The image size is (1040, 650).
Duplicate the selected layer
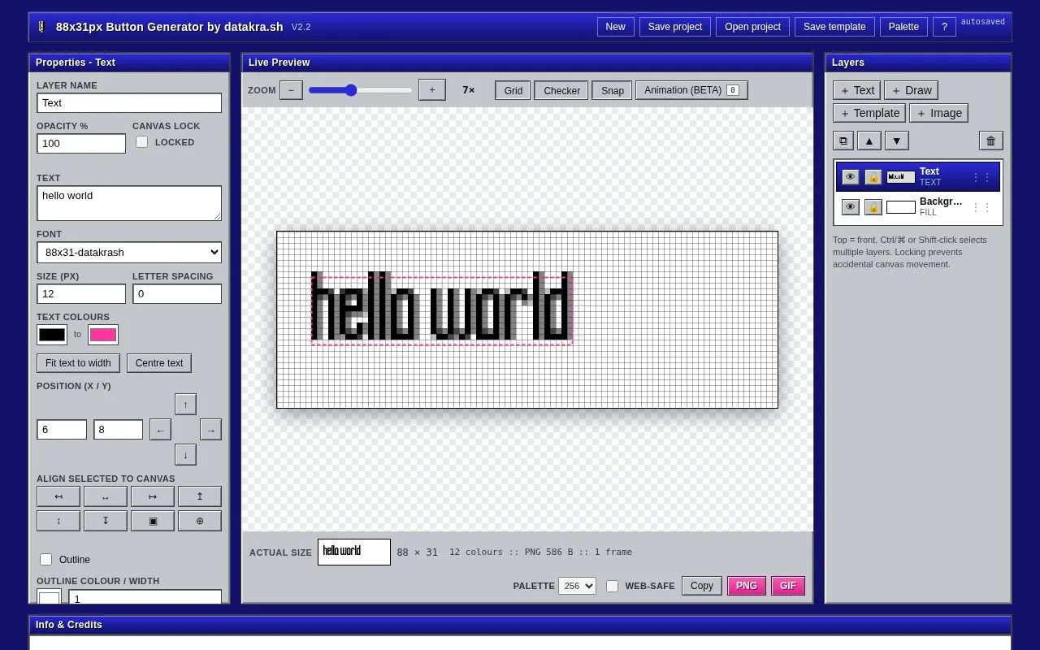[x=843, y=141]
